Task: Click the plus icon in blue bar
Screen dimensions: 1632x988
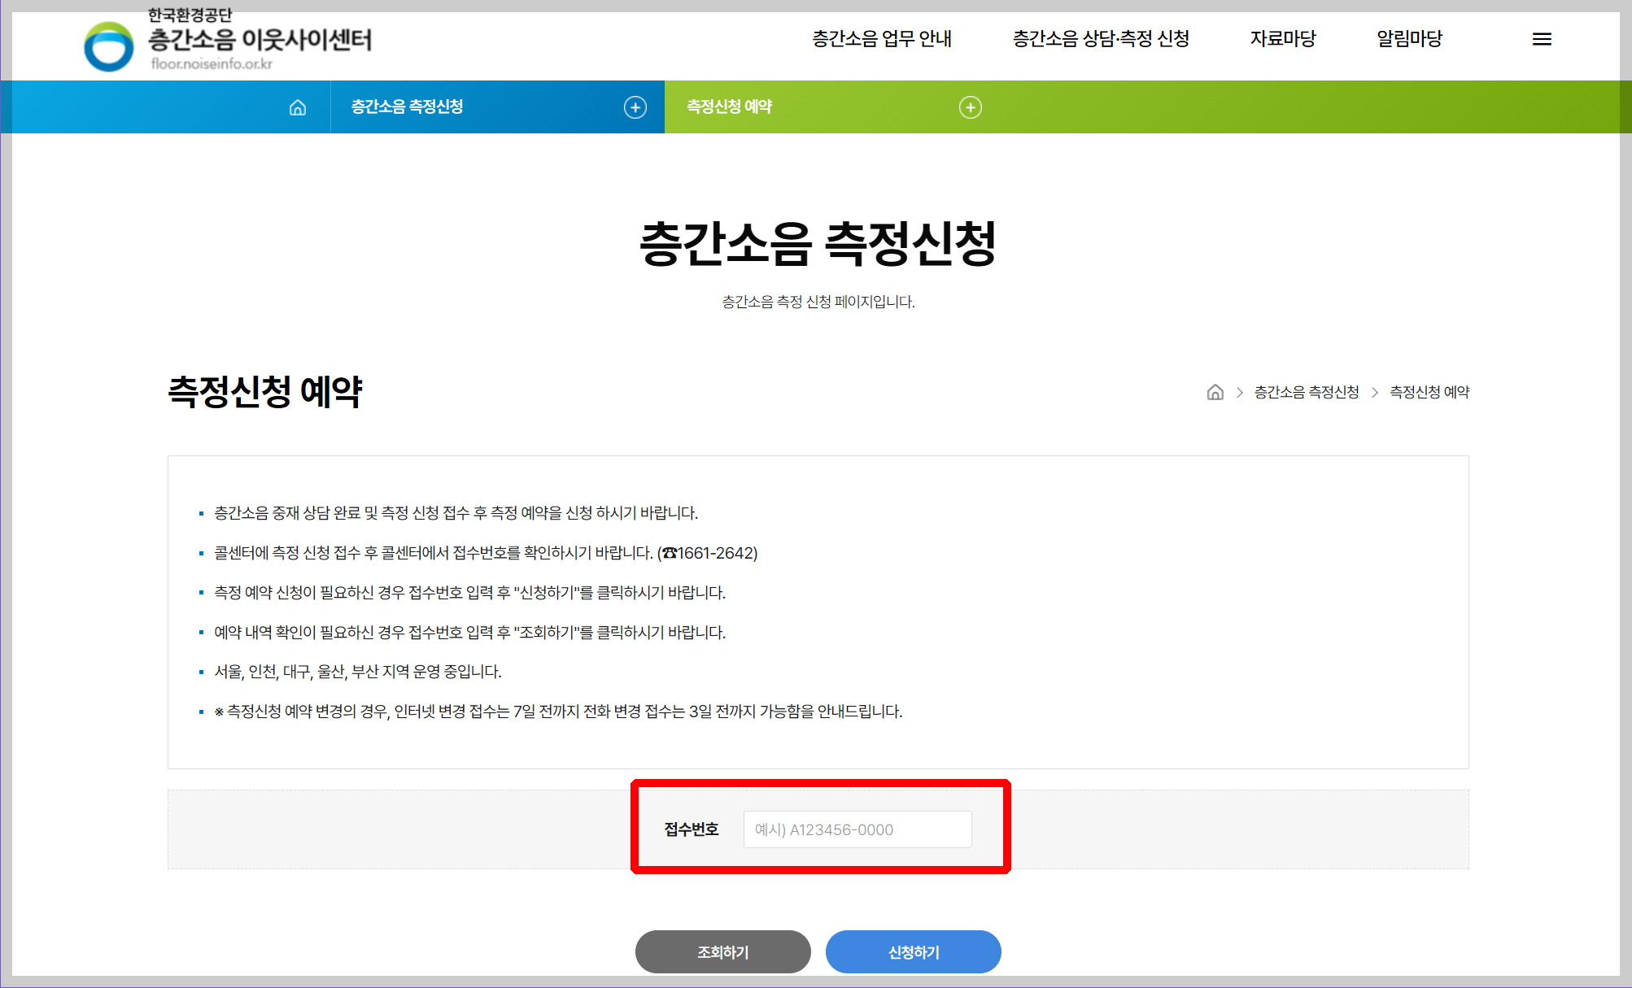Action: pyautogui.click(x=635, y=107)
